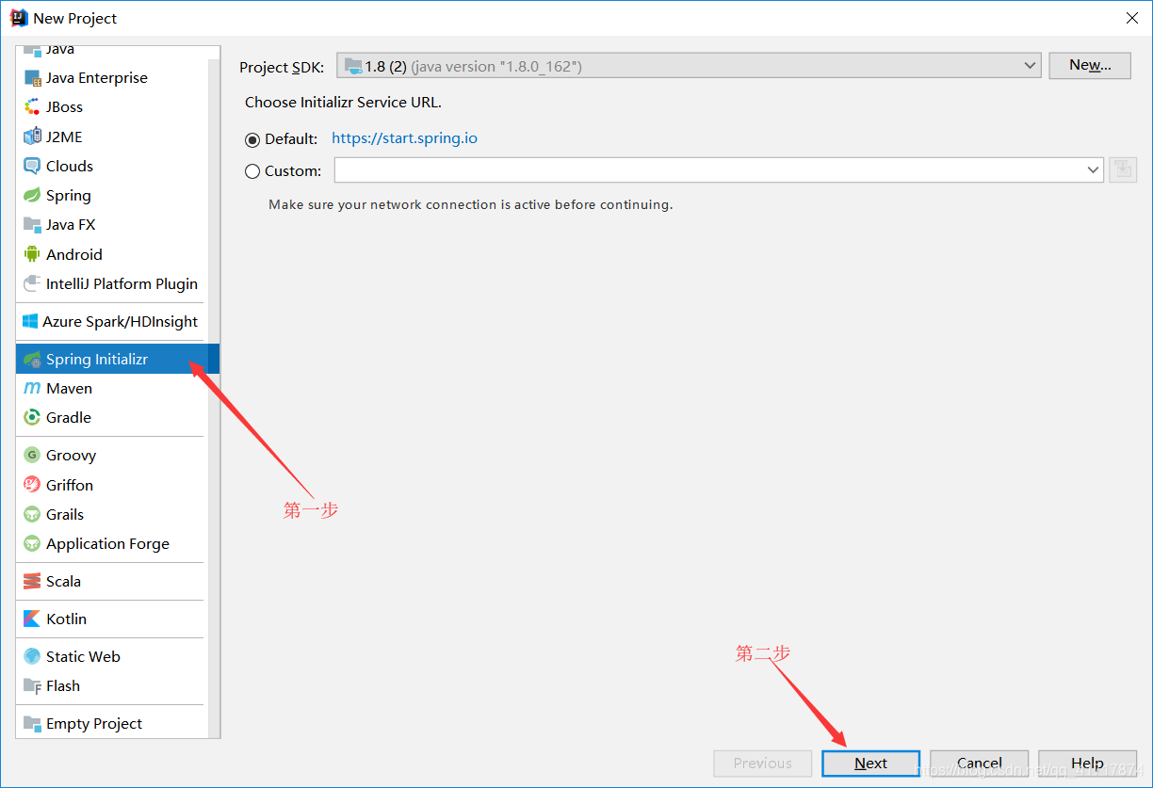Click the J2ME list label
1153x788 pixels.
click(x=64, y=137)
